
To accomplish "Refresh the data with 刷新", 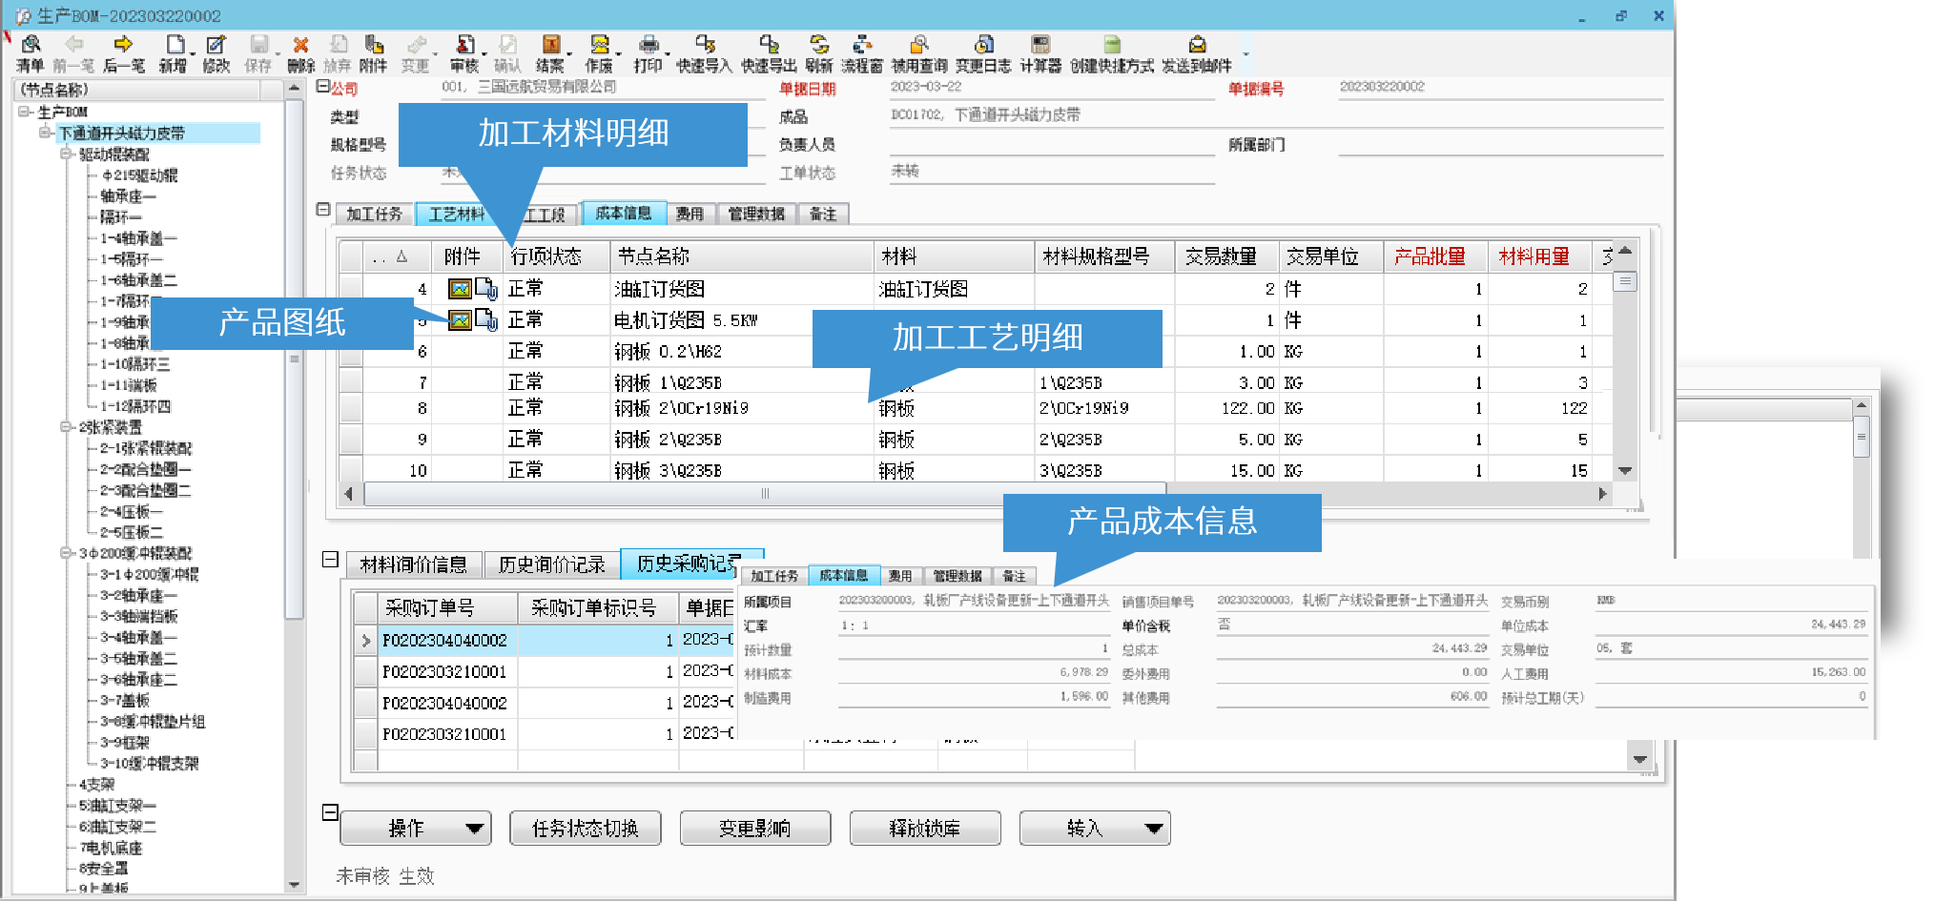I will click(x=819, y=44).
